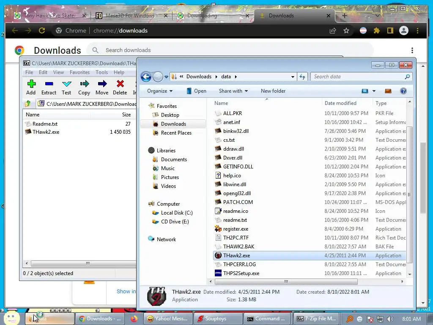The height and width of the screenshot is (325, 433).
Task: Toggle Chrome side panel icon
Action: tap(390, 30)
